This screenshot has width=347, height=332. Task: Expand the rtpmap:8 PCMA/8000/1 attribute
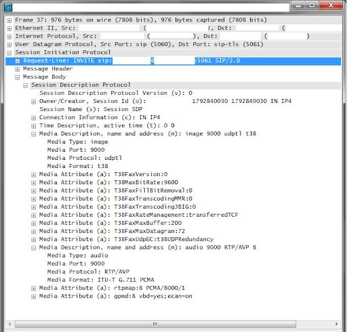pos(33,289)
